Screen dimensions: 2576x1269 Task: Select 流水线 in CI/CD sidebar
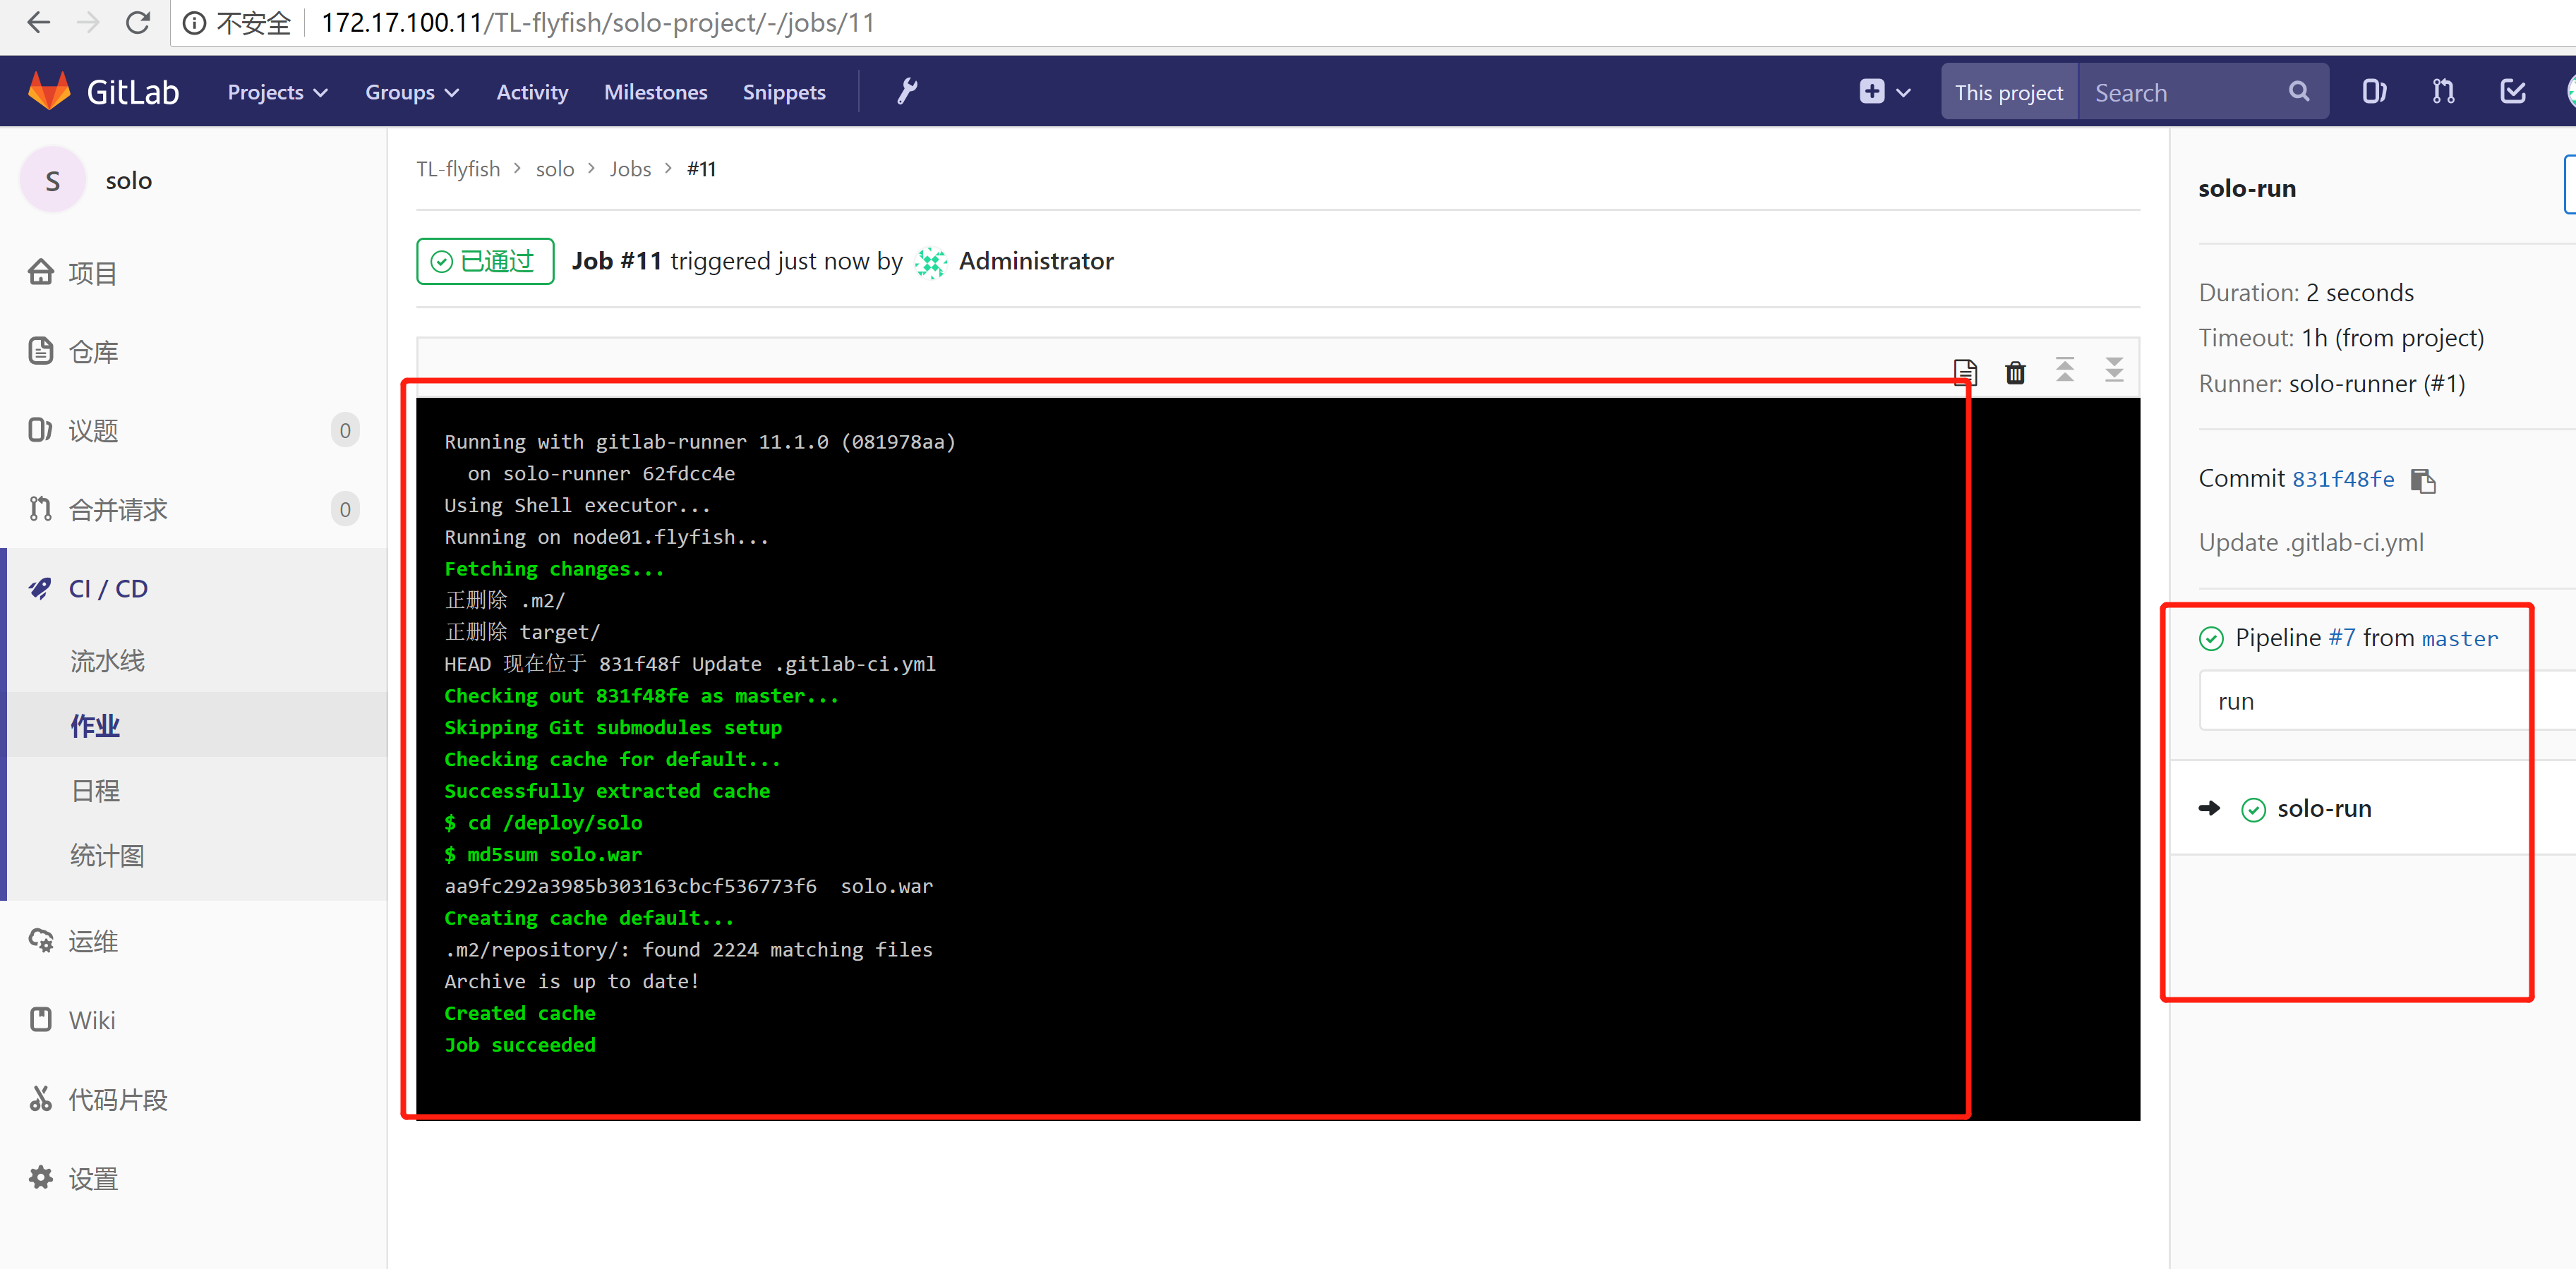pos(107,660)
